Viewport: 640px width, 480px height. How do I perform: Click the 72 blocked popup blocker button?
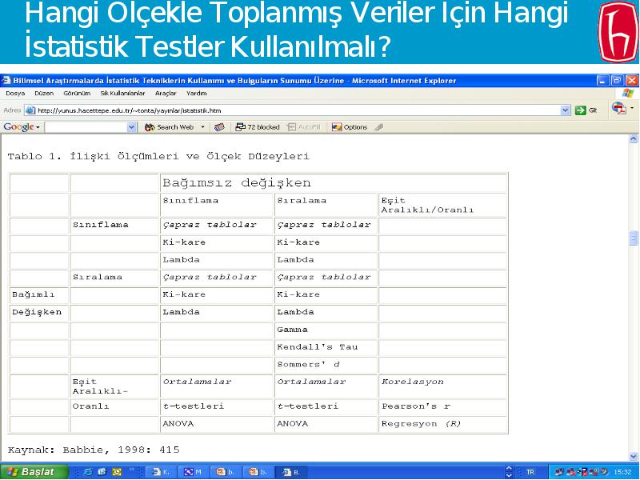[x=258, y=127]
